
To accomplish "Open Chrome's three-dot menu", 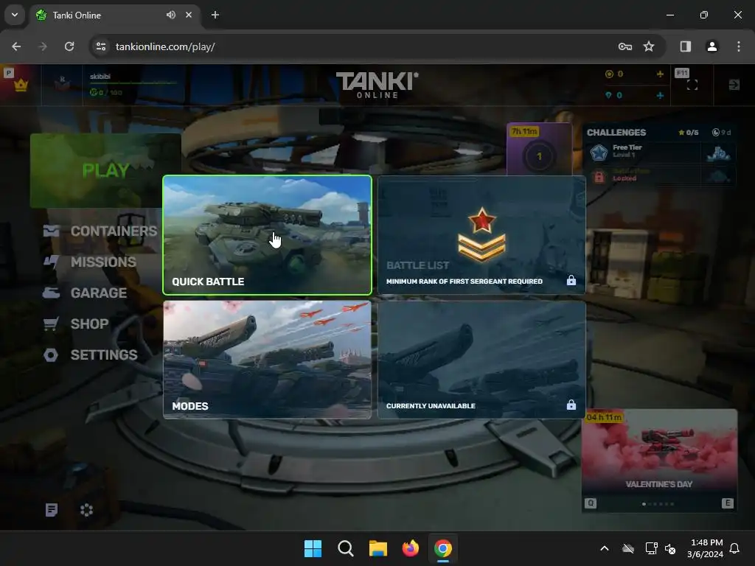I will tap(739, 46).
